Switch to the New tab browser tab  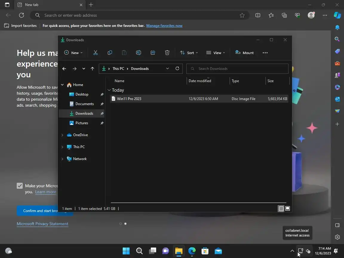pyautogui.click(x=50, y=4)
